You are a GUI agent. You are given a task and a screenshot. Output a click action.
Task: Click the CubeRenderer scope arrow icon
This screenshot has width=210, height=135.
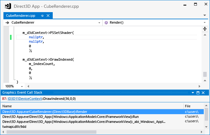7,23
